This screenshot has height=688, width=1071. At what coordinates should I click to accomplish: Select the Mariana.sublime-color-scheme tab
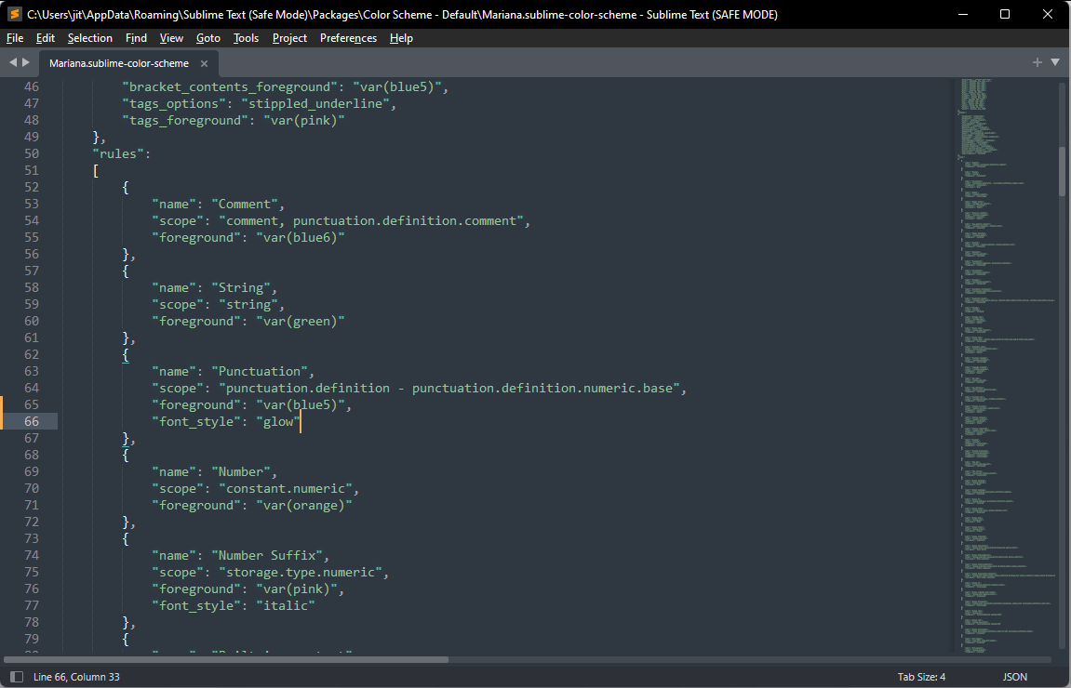(119, 63)
